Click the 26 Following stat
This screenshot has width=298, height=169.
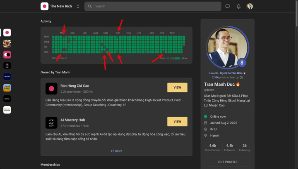tap(245, 147)
